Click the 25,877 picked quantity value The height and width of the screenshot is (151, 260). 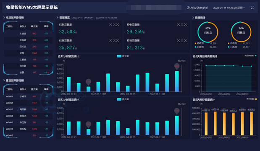pos(67,48)
